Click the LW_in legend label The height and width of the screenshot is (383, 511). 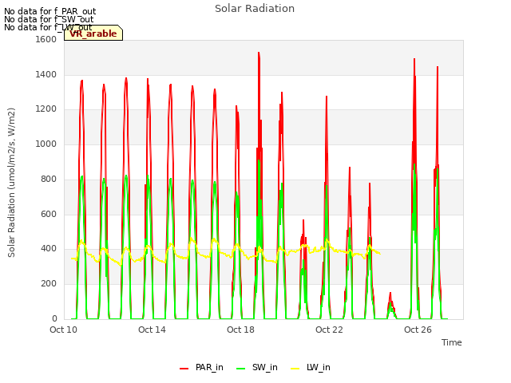point(319,367)
